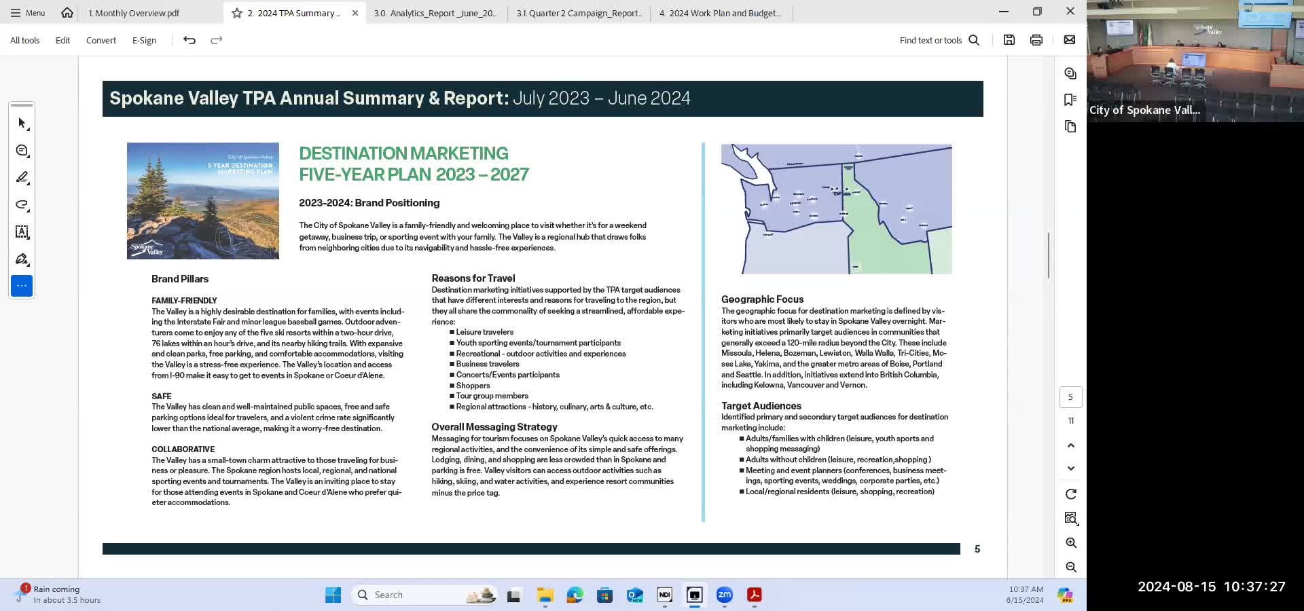
Task: Toggle star on 2024 TPA Summary tab
Action: click(x=237, y=13)
